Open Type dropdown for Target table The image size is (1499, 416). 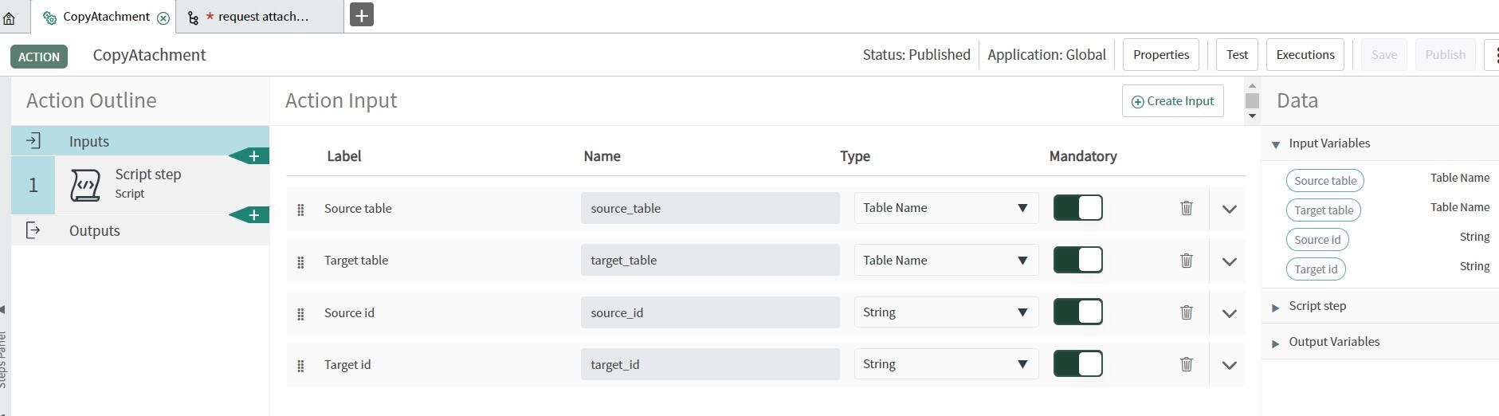(x=946, y=261)
